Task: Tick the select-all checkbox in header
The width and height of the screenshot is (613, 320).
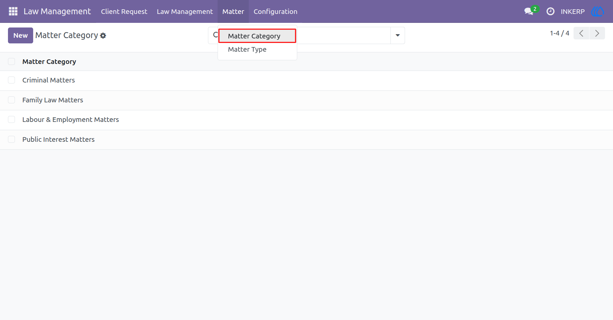Action: [x=12, y=61]
